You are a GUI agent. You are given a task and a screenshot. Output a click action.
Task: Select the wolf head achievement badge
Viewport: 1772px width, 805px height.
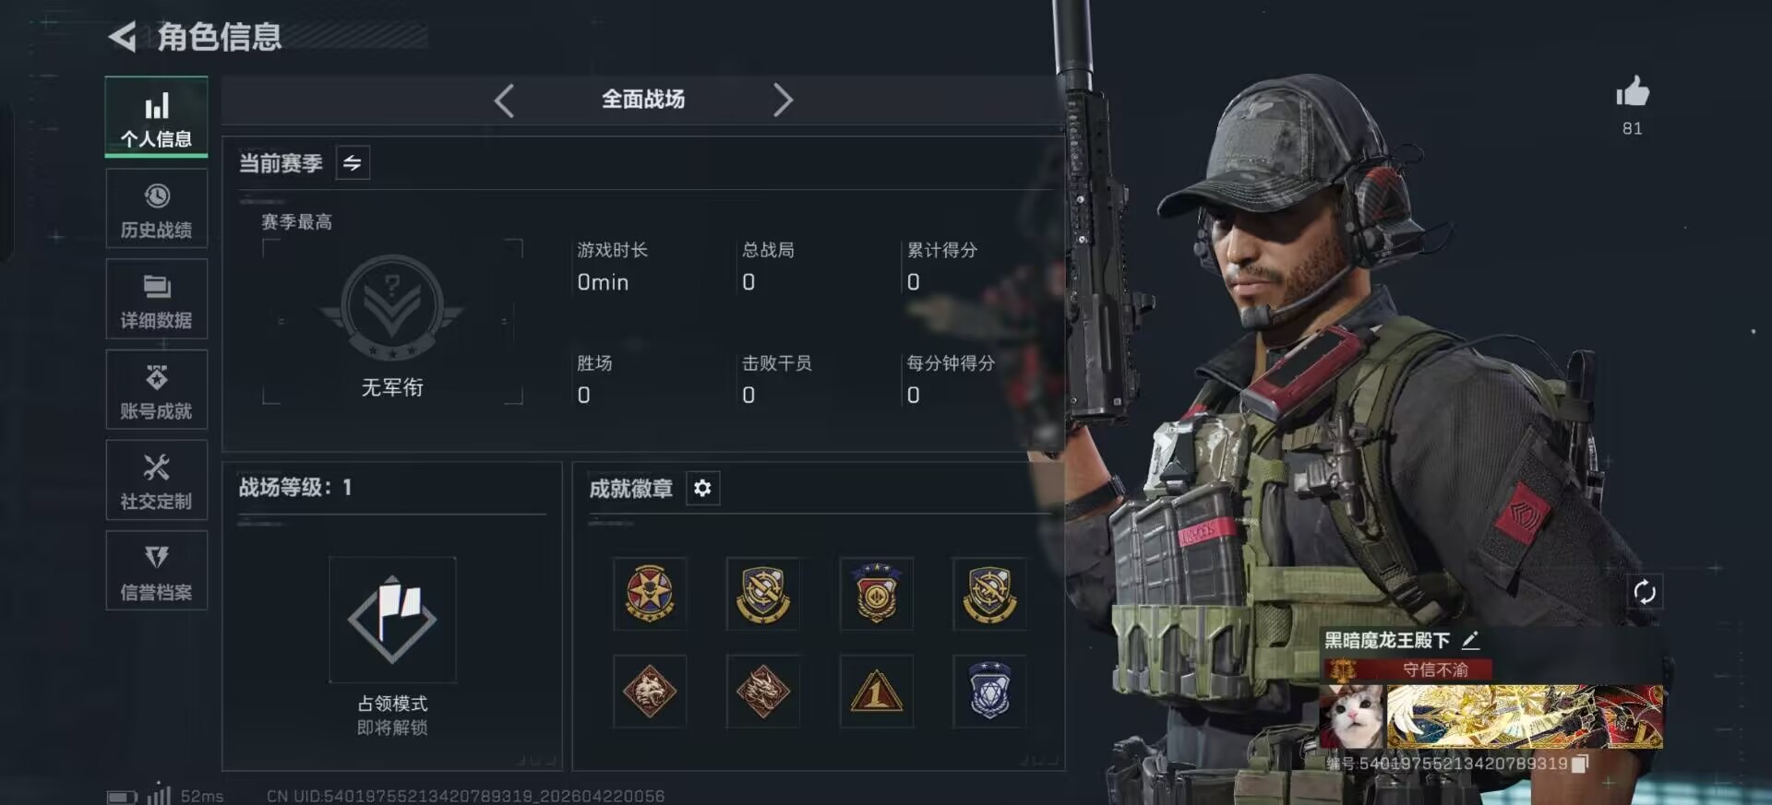650,692
